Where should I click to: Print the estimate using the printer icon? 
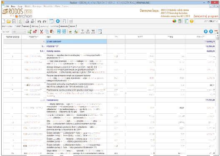(x=27, y=22)
